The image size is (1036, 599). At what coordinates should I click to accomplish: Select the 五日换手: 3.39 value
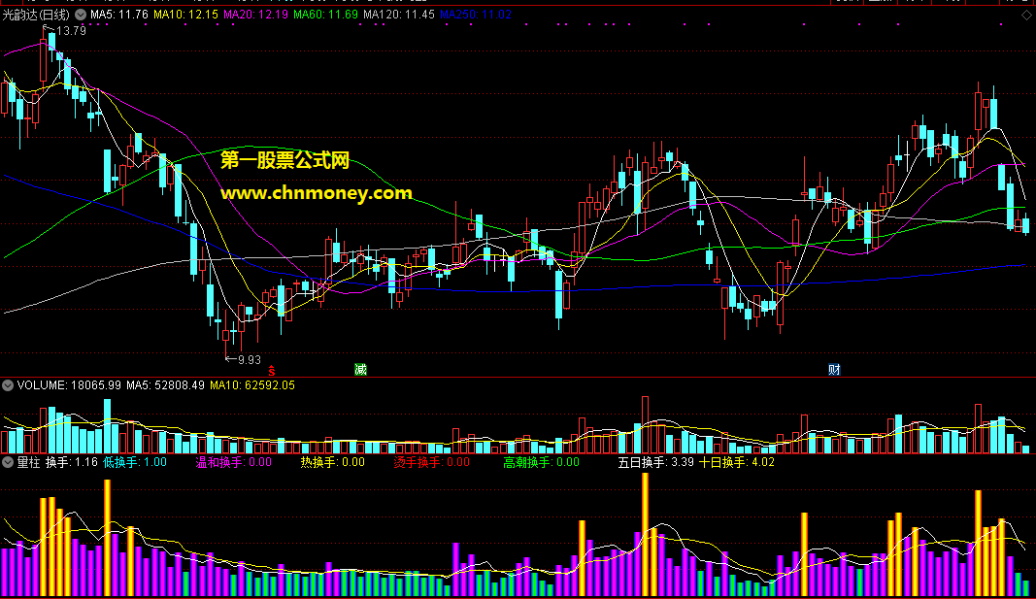(x=656, y=462)
